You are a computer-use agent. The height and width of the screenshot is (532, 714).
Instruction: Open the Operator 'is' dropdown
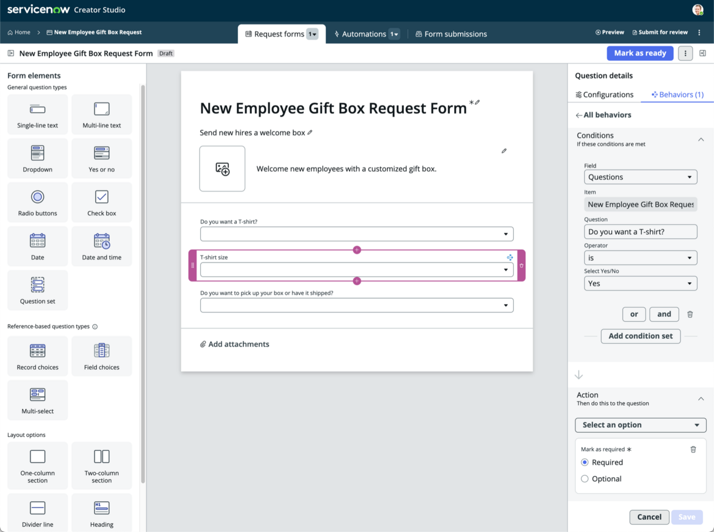[640, 258]
